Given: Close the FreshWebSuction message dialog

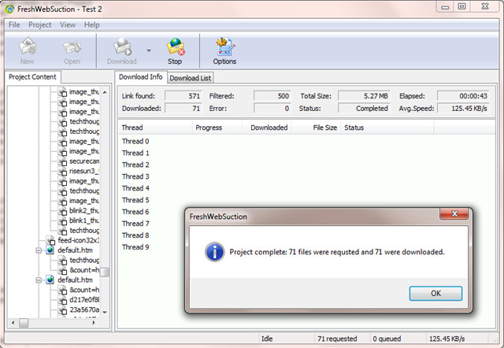Looking at the screenshot, I should [x=454, y=213].
